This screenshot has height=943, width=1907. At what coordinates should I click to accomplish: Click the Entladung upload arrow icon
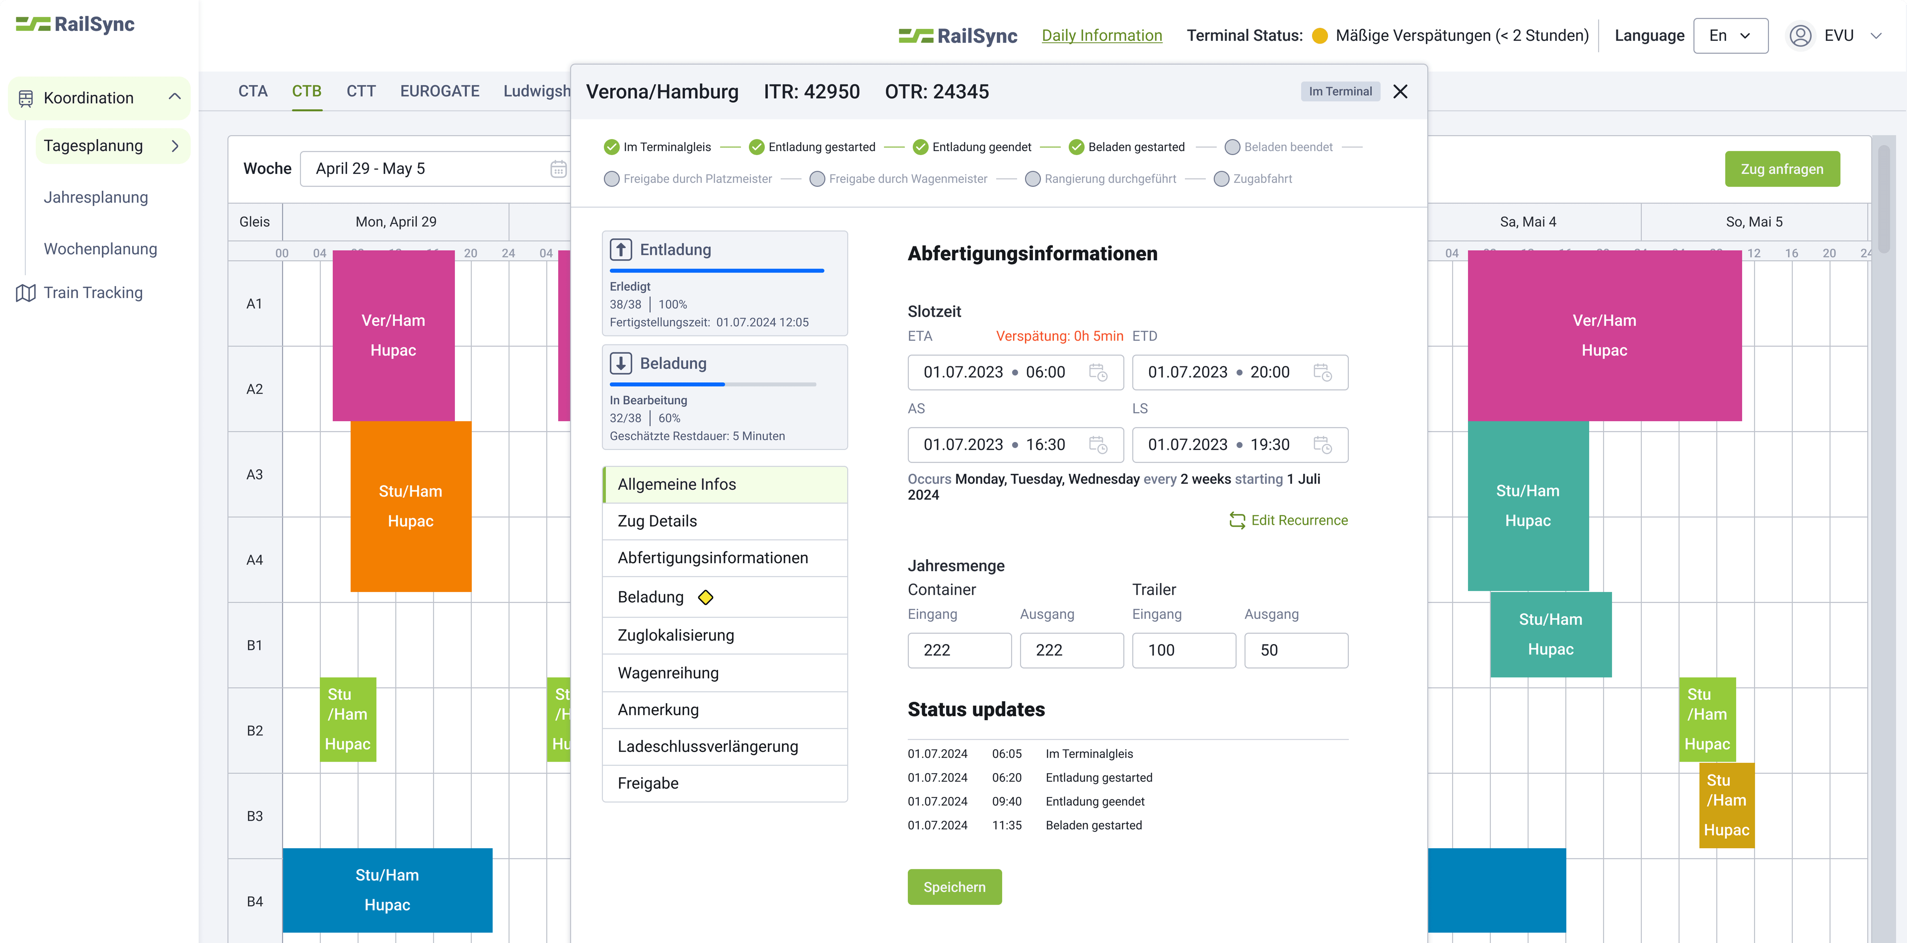(x=620, y=249)
